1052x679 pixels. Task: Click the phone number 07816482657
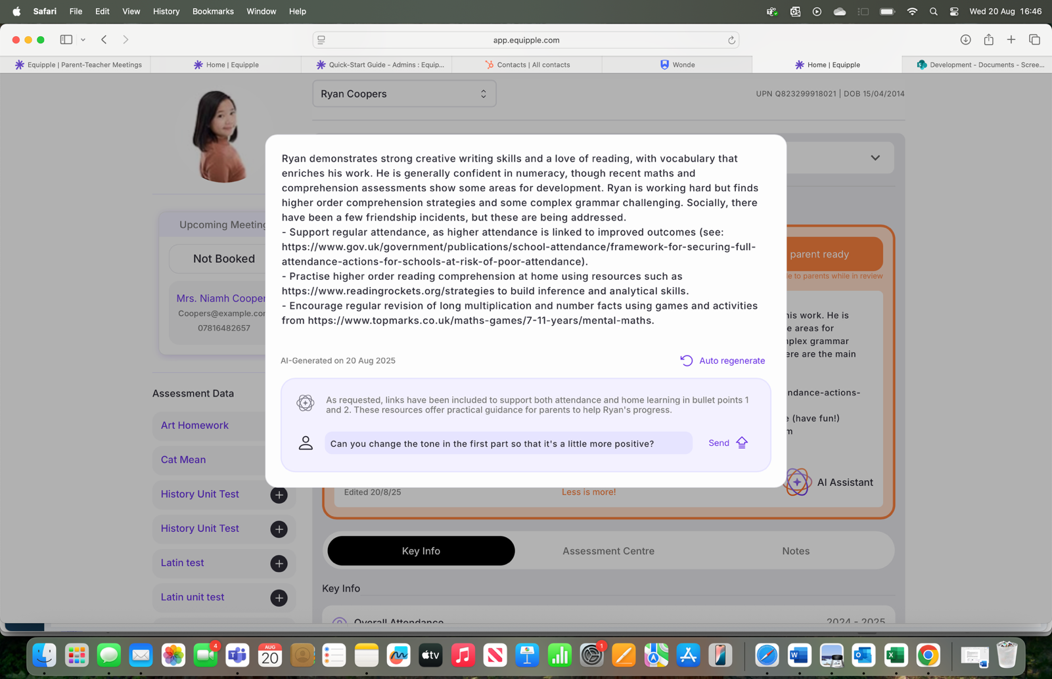pos(223,328)
